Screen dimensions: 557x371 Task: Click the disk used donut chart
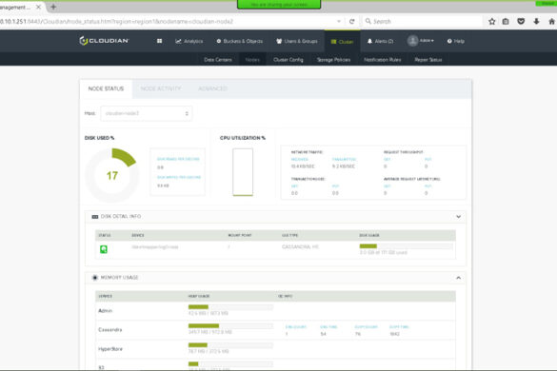click(x=112, y=175)
